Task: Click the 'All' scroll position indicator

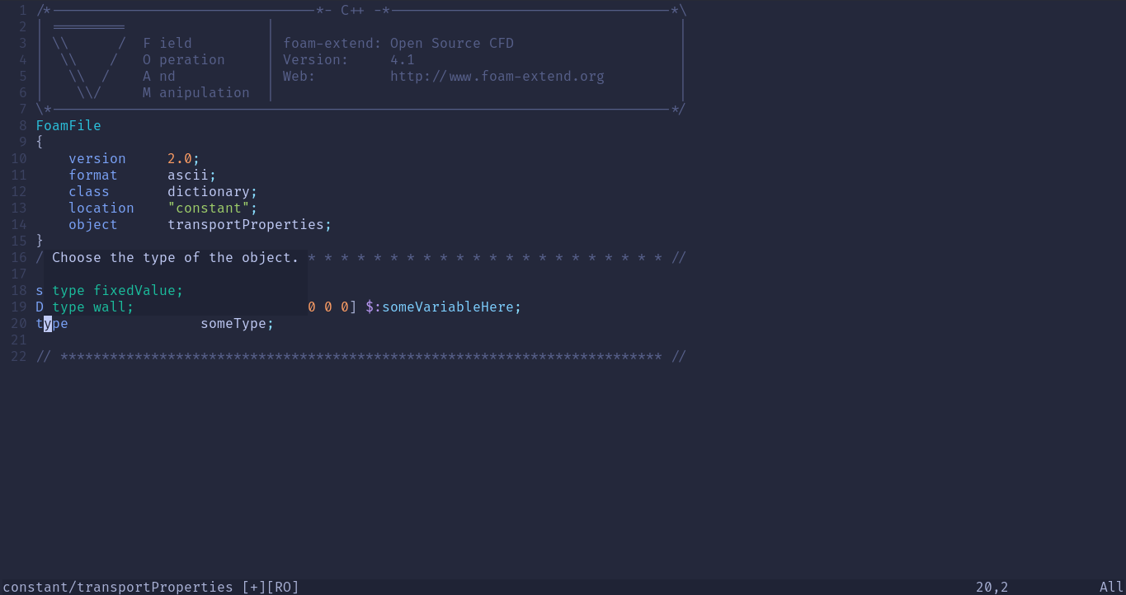Action: 1111,587
